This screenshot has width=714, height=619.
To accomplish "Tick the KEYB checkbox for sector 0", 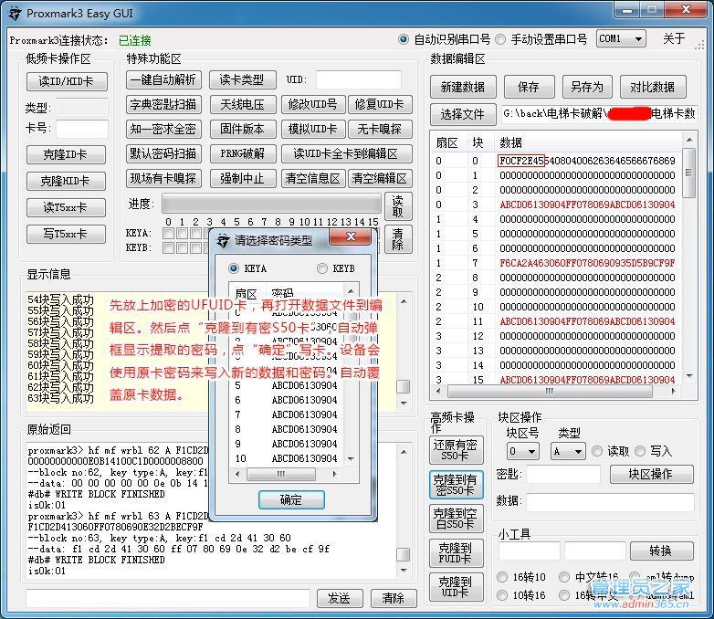I will click(169, 247).
